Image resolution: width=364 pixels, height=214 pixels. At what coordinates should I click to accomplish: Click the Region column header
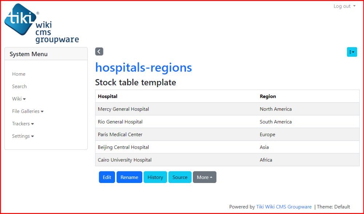(268, 96)
